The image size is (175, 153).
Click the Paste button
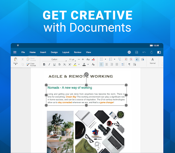pyautogui.click(x=16, y=61)
